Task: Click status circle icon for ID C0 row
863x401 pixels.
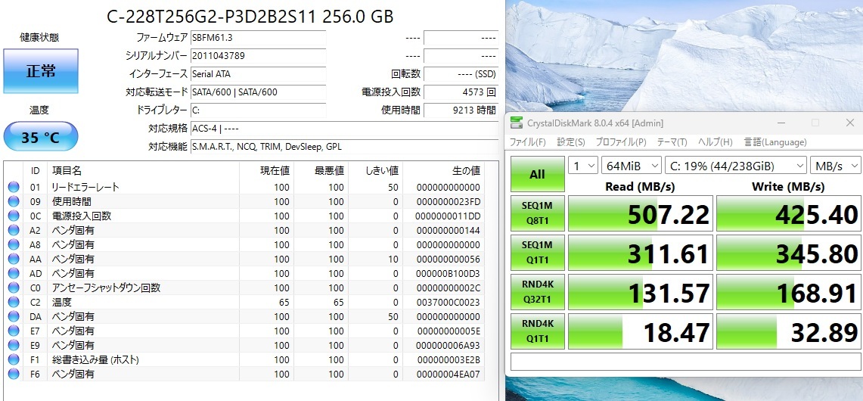Action: point(13,288)
